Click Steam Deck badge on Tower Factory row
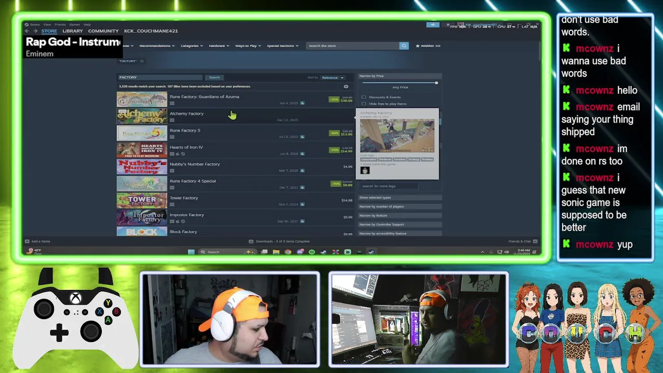Screen dimensions: 663x373 [x=302, y=204]
